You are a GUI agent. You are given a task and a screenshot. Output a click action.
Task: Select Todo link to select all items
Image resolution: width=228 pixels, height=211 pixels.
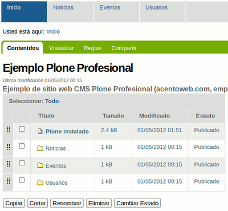pos(52,101)
